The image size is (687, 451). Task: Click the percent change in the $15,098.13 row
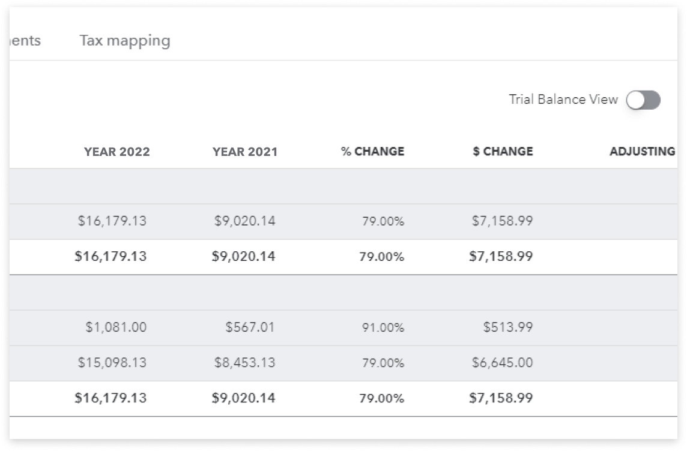tap(383, 363)
